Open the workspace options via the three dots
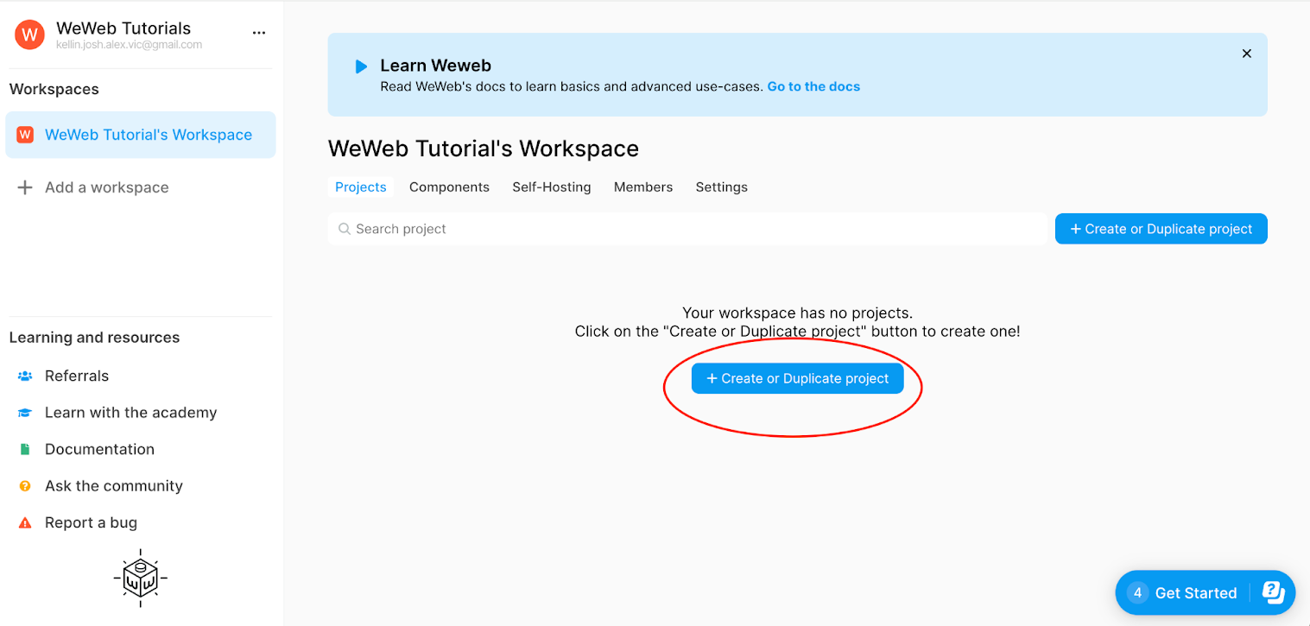This screenshot has width=1310, height=626. point(258,31)
